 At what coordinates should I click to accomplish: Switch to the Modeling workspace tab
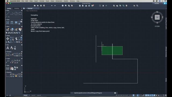(17, 8)
